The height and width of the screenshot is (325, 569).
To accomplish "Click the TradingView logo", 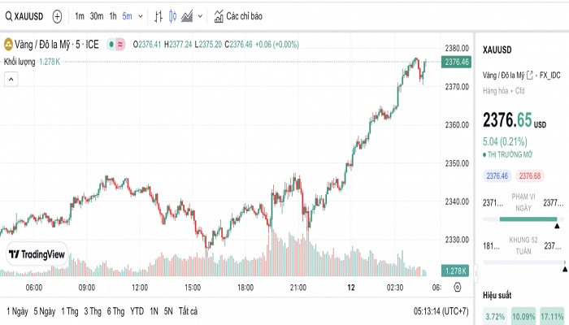I will (37, 254).
